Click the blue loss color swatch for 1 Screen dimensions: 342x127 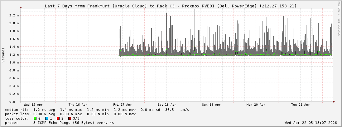coord(46,118)
